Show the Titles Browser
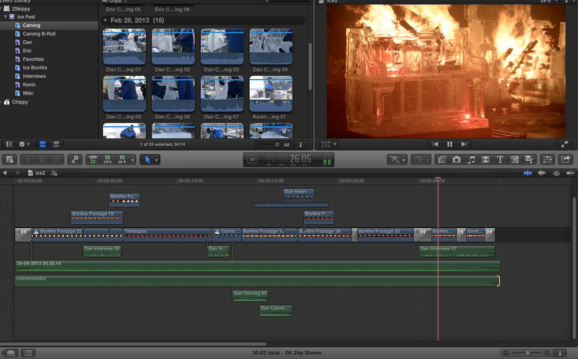This screenshot has height=359, width=578. (x=500, y=160)
